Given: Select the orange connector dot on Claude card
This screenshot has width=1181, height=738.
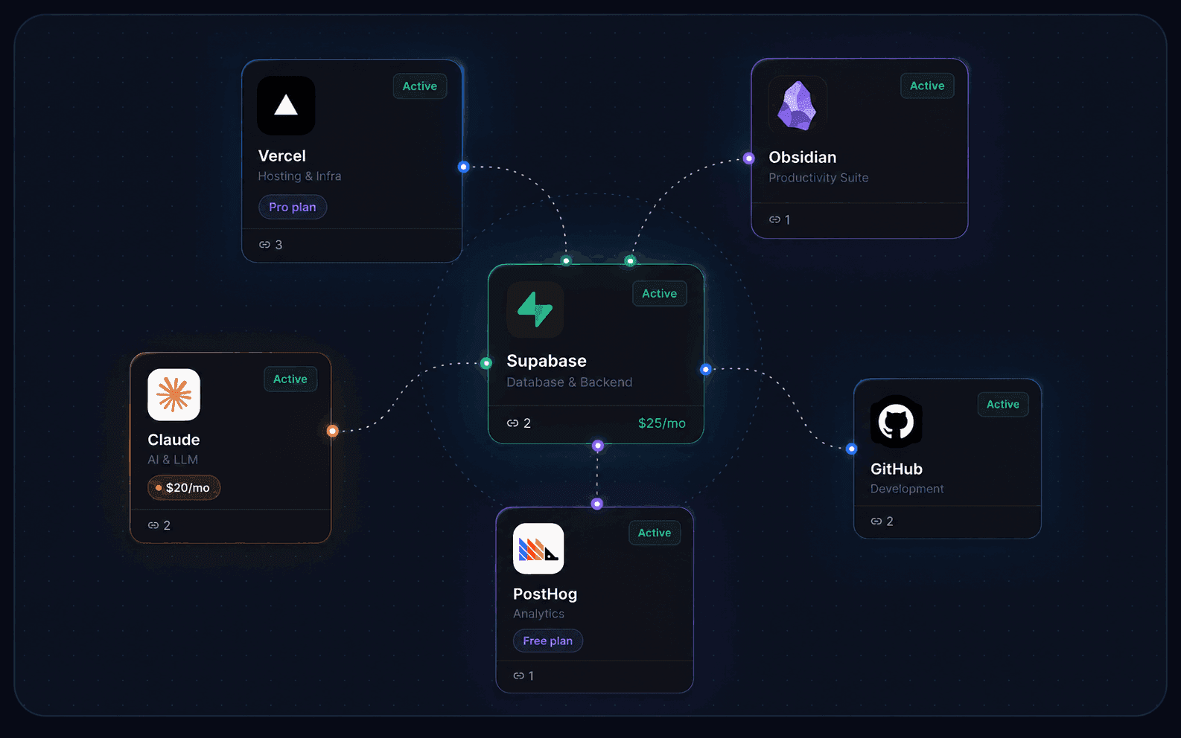Looking at the screenshot, I should 333,431.
